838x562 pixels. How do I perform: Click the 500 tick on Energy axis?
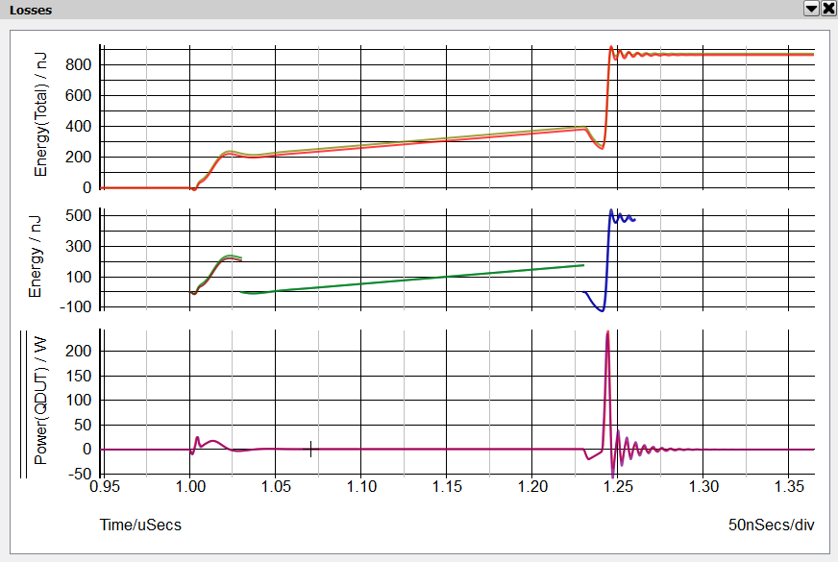pyautogui.click(x=78, y=215)
